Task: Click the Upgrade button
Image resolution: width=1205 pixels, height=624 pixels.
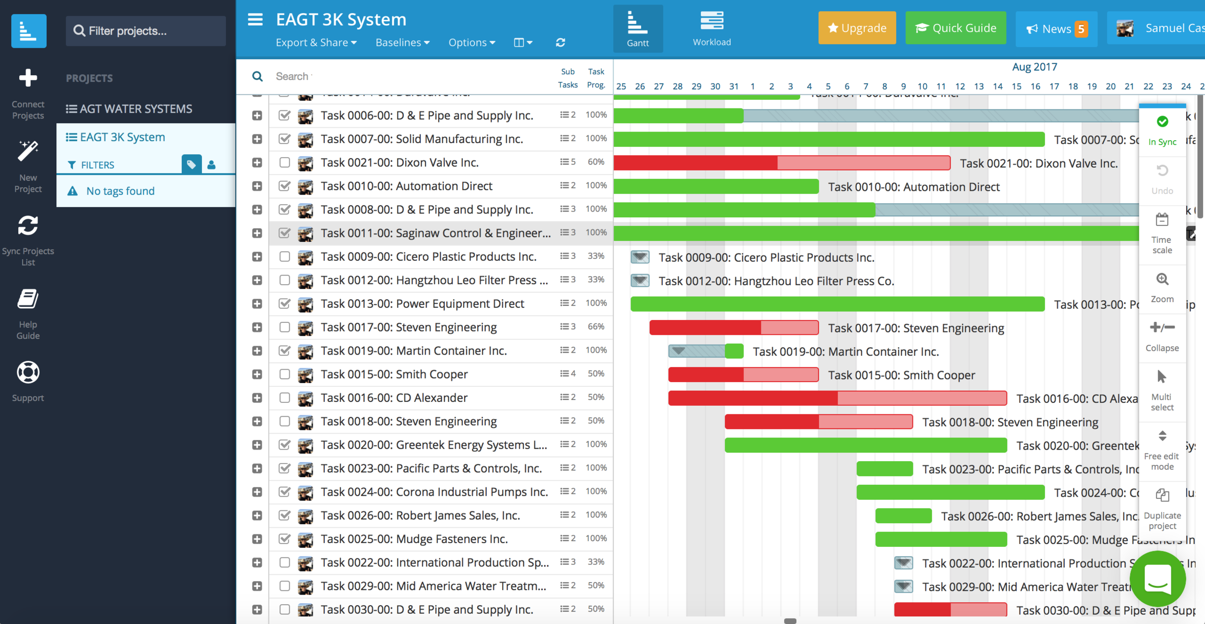Action: point(857,28)
